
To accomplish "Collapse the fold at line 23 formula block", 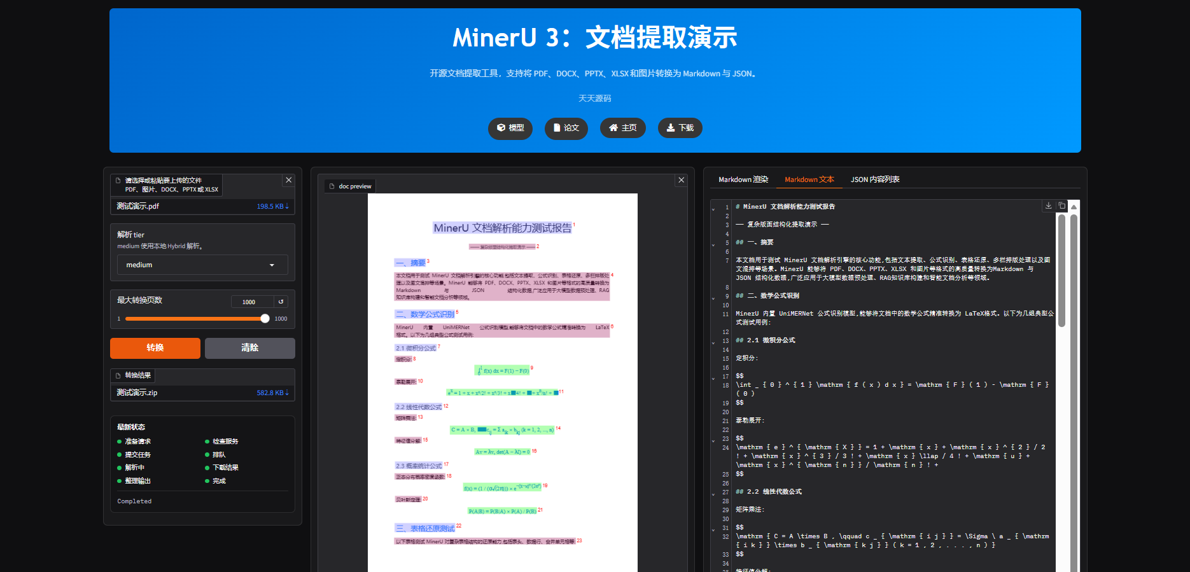I will point(713,440).
